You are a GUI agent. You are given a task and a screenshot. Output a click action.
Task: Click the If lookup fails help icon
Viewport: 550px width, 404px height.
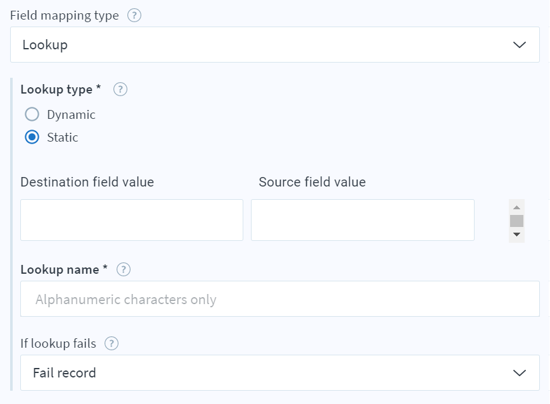tap(112, 343)
